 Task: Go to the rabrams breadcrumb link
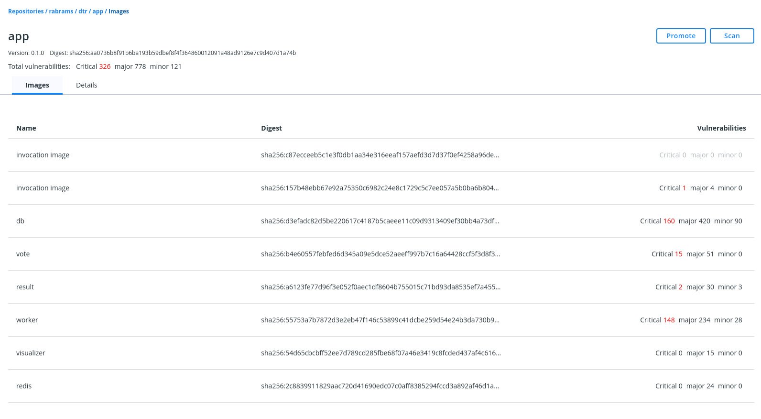61,11
